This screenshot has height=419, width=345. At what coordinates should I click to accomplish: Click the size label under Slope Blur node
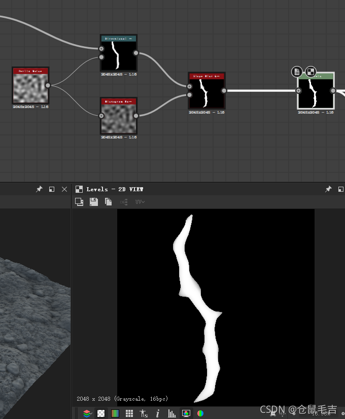click(x=206, y=112)
